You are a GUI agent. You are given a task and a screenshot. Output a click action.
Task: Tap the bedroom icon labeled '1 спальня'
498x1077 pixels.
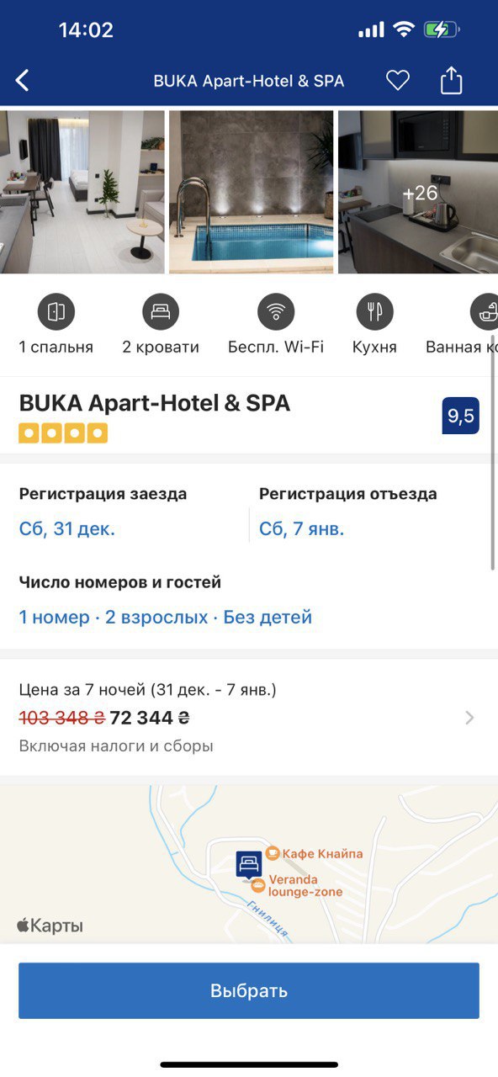pyautogui.click(x=56, y=313)
